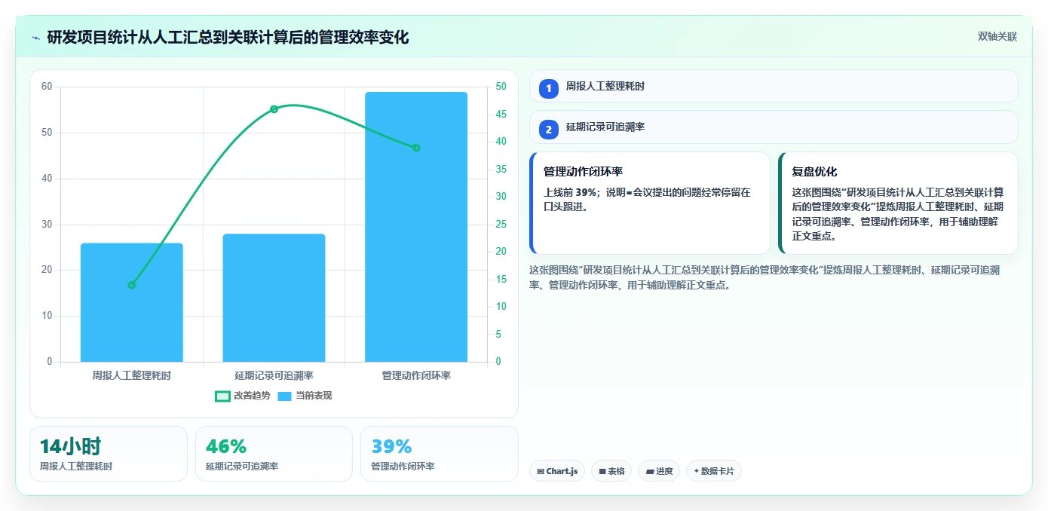The height and width of the screenshot is (511, 1048).
Task: Toggle the 当前表现 legend item
Action: pyautogui.click(x=305, y=396)
